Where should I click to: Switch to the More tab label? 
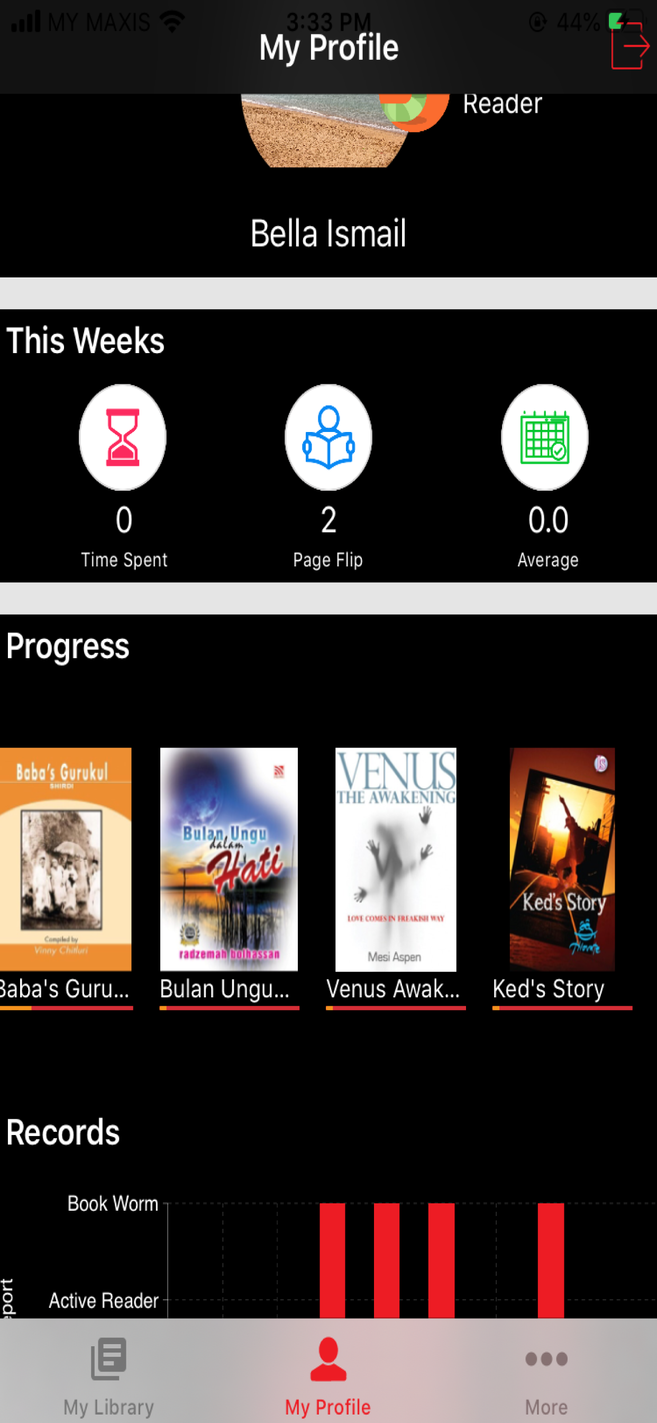(546, 1407)
